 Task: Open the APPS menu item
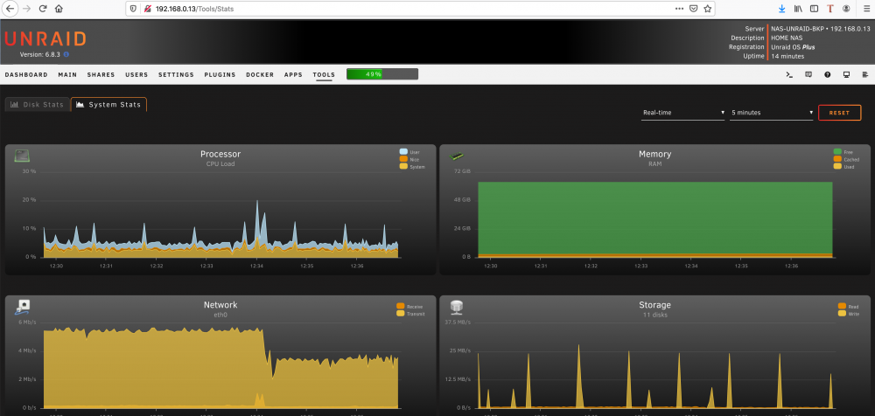coord(293,75)
